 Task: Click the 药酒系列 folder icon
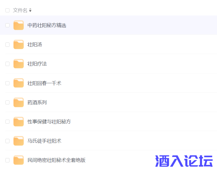[19, 102]
